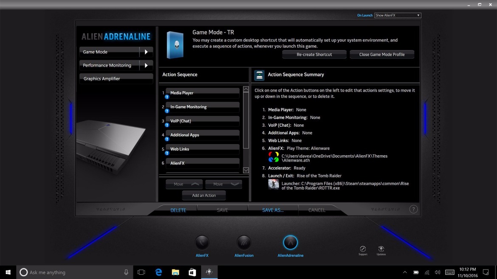This screenshot has width=497, height=279.
Task: Select the Web Links action
Action: [x=203, y=149]
